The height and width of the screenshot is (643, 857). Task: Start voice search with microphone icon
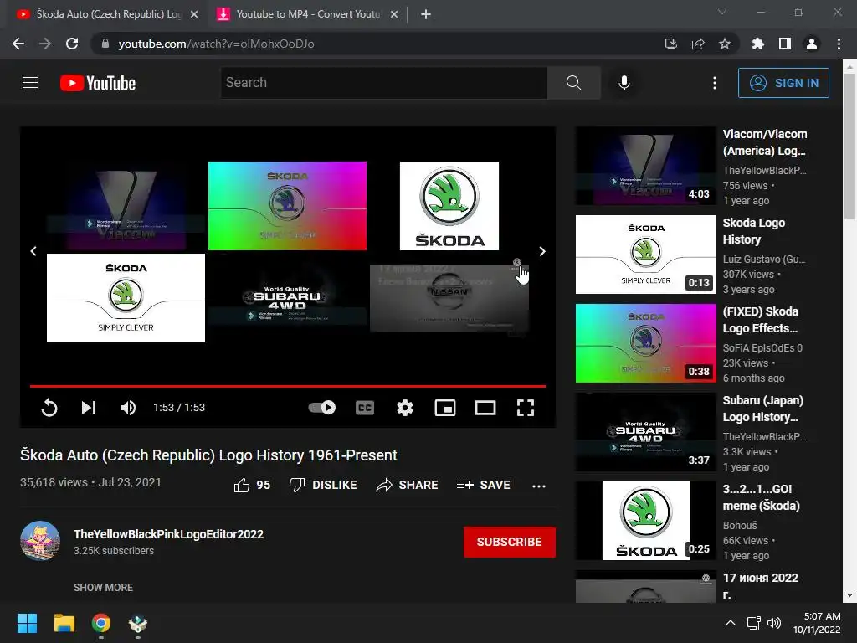point(624,83)
